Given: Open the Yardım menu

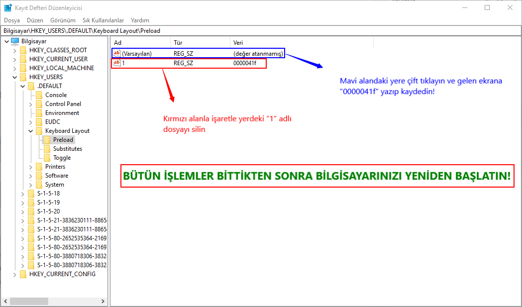Looking at the screenshot, I should (x=140, y=20).
